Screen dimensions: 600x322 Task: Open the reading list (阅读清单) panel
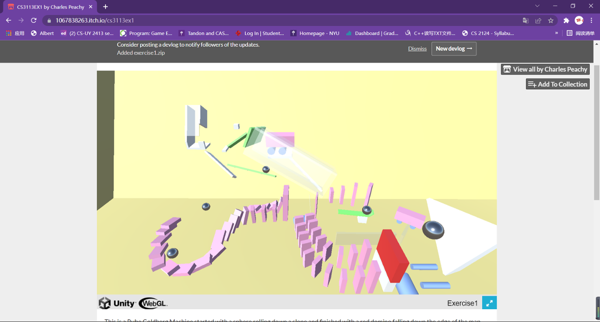(x=581, y=33)
